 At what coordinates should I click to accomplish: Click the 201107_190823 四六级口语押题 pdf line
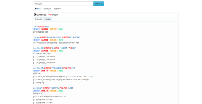point(61,80)
